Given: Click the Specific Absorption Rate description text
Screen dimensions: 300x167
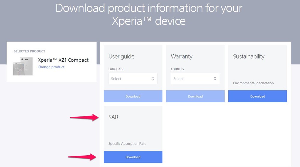Looking at the screenshot, I should pos(127,144).
